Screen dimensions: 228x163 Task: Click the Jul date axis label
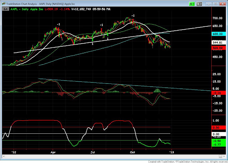[93, 152]
